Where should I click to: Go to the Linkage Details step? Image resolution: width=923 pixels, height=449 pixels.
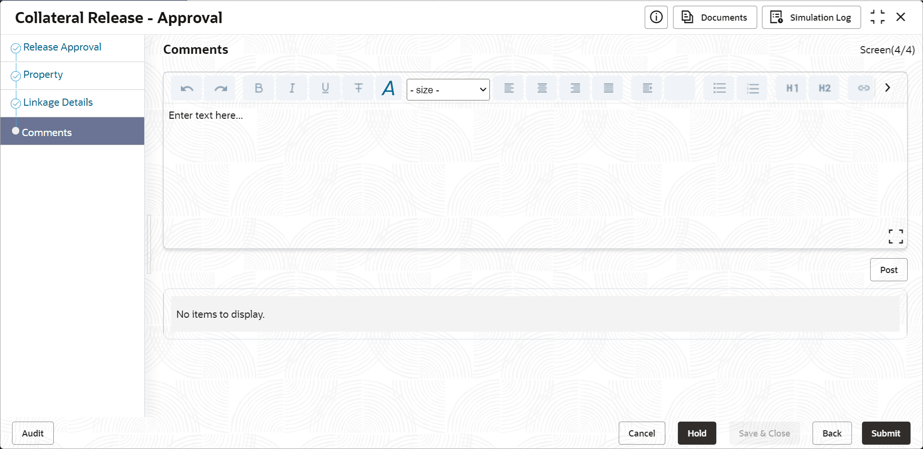click(58, 102)
